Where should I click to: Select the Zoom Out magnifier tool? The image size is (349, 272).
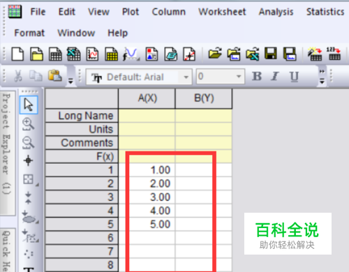click(28, 142)
